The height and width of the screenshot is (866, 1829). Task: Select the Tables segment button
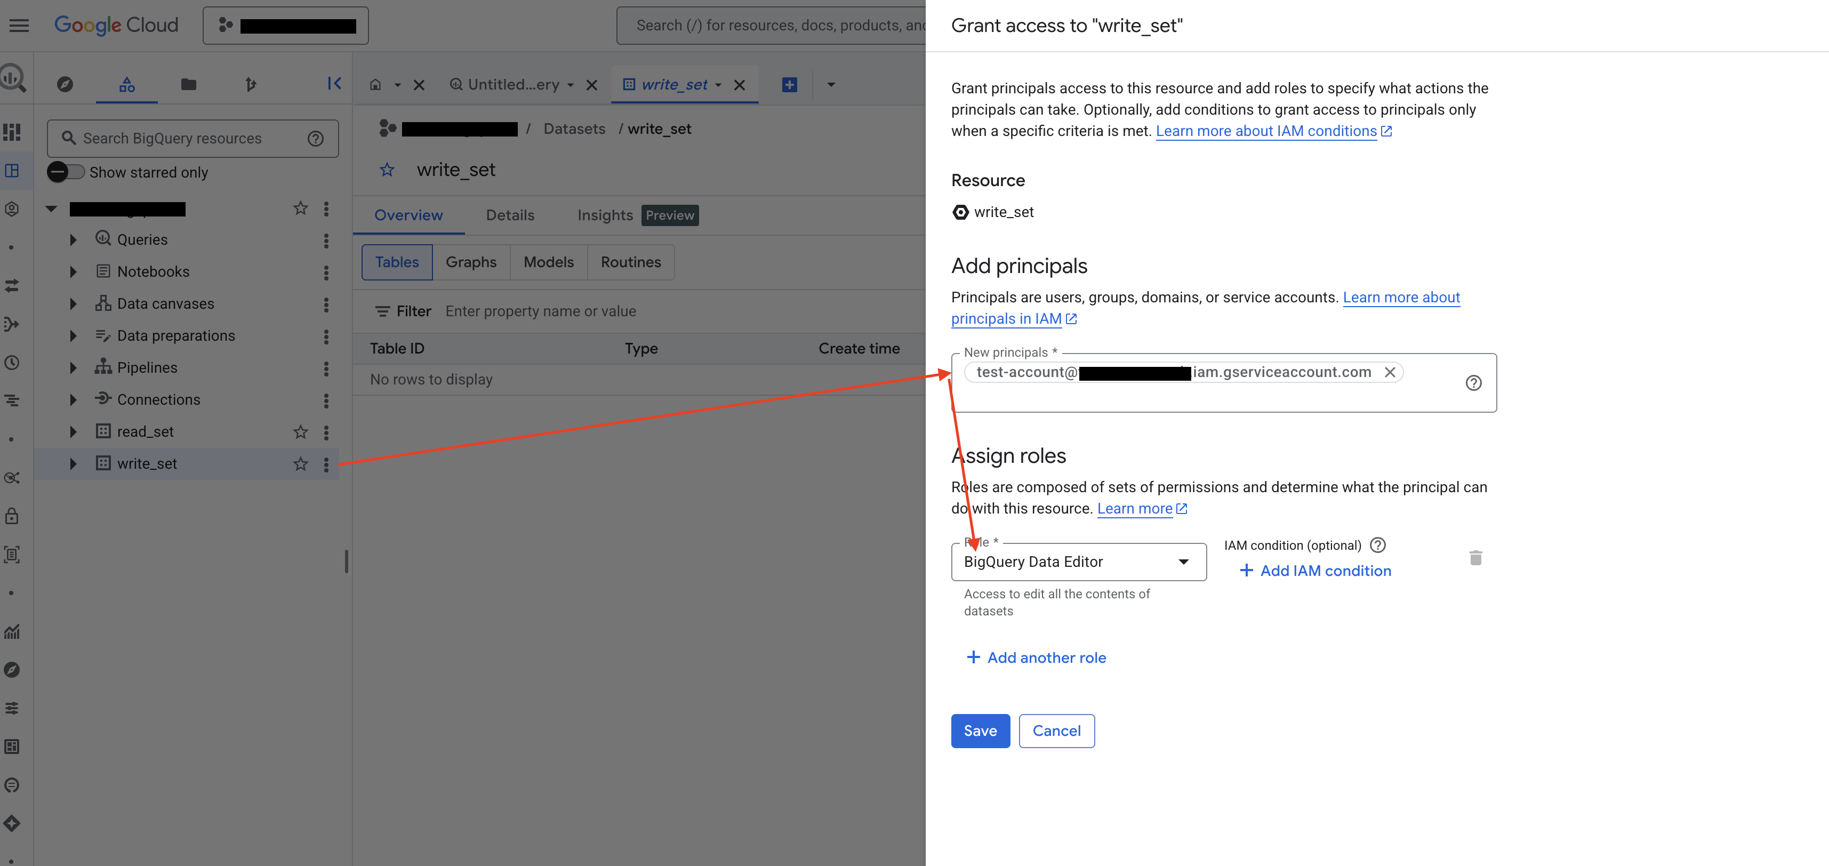[x=397, y=262]
